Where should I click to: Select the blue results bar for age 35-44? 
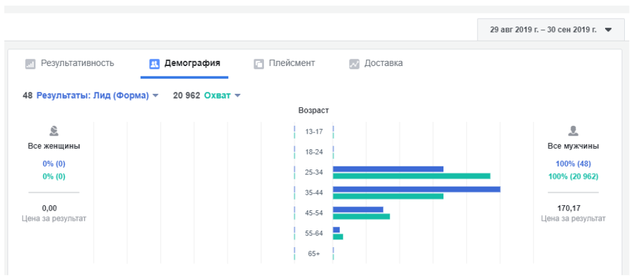point(416,189)
